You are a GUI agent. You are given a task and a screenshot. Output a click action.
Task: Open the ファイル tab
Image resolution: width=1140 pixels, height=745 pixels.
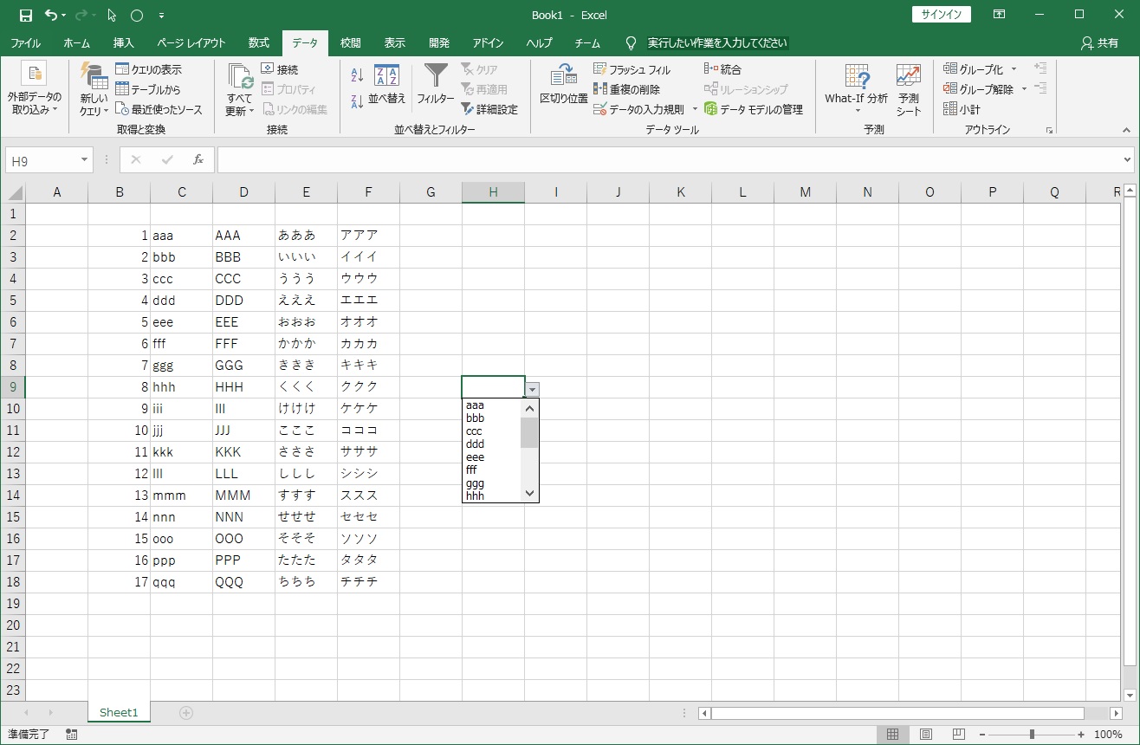point(26,42)
